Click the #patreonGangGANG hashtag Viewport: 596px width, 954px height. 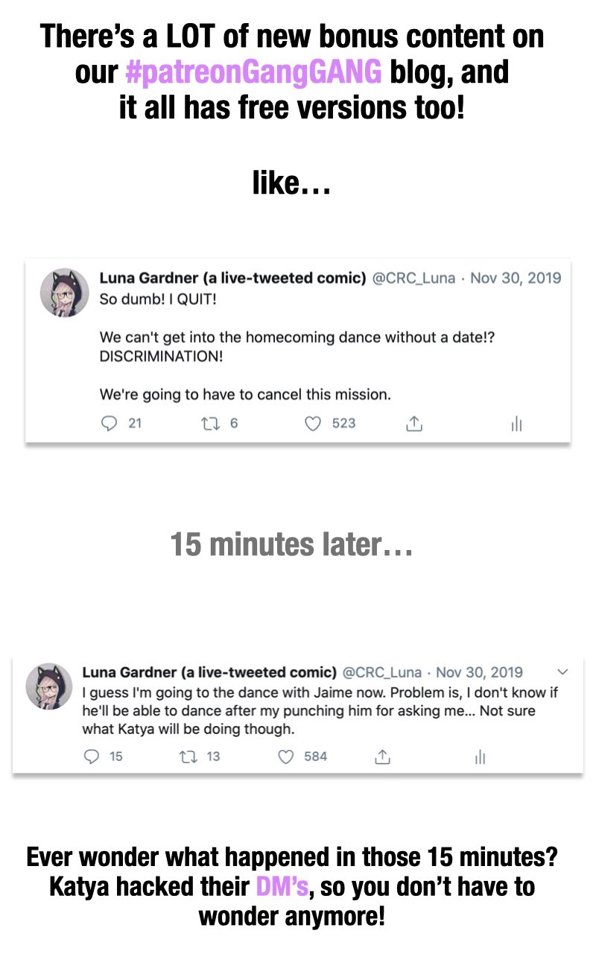(254, 72)
